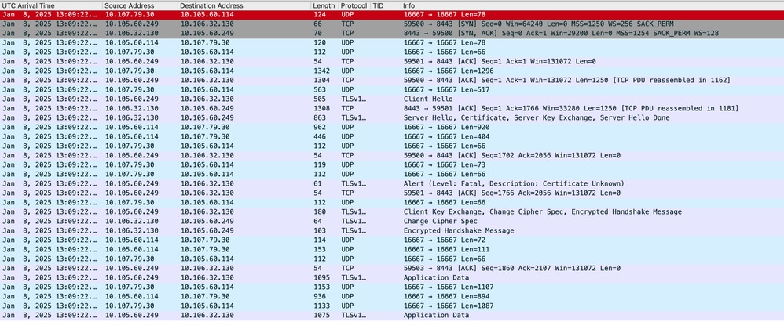Select the '59500 → 8443 [SYN]' packet info
Viewport: 784px width, 329px height.
538,24
